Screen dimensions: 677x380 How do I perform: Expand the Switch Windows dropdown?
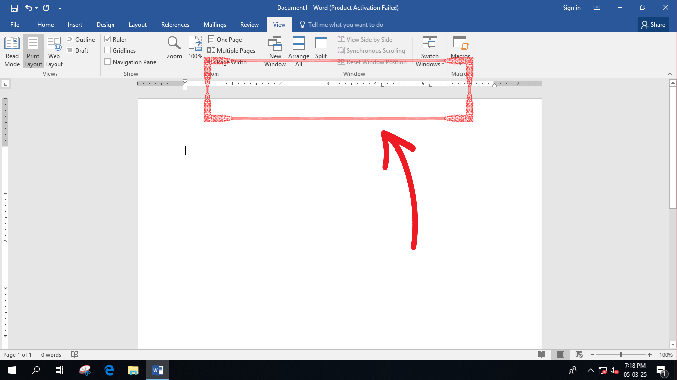pyautogui.click(x=430, y=51)
